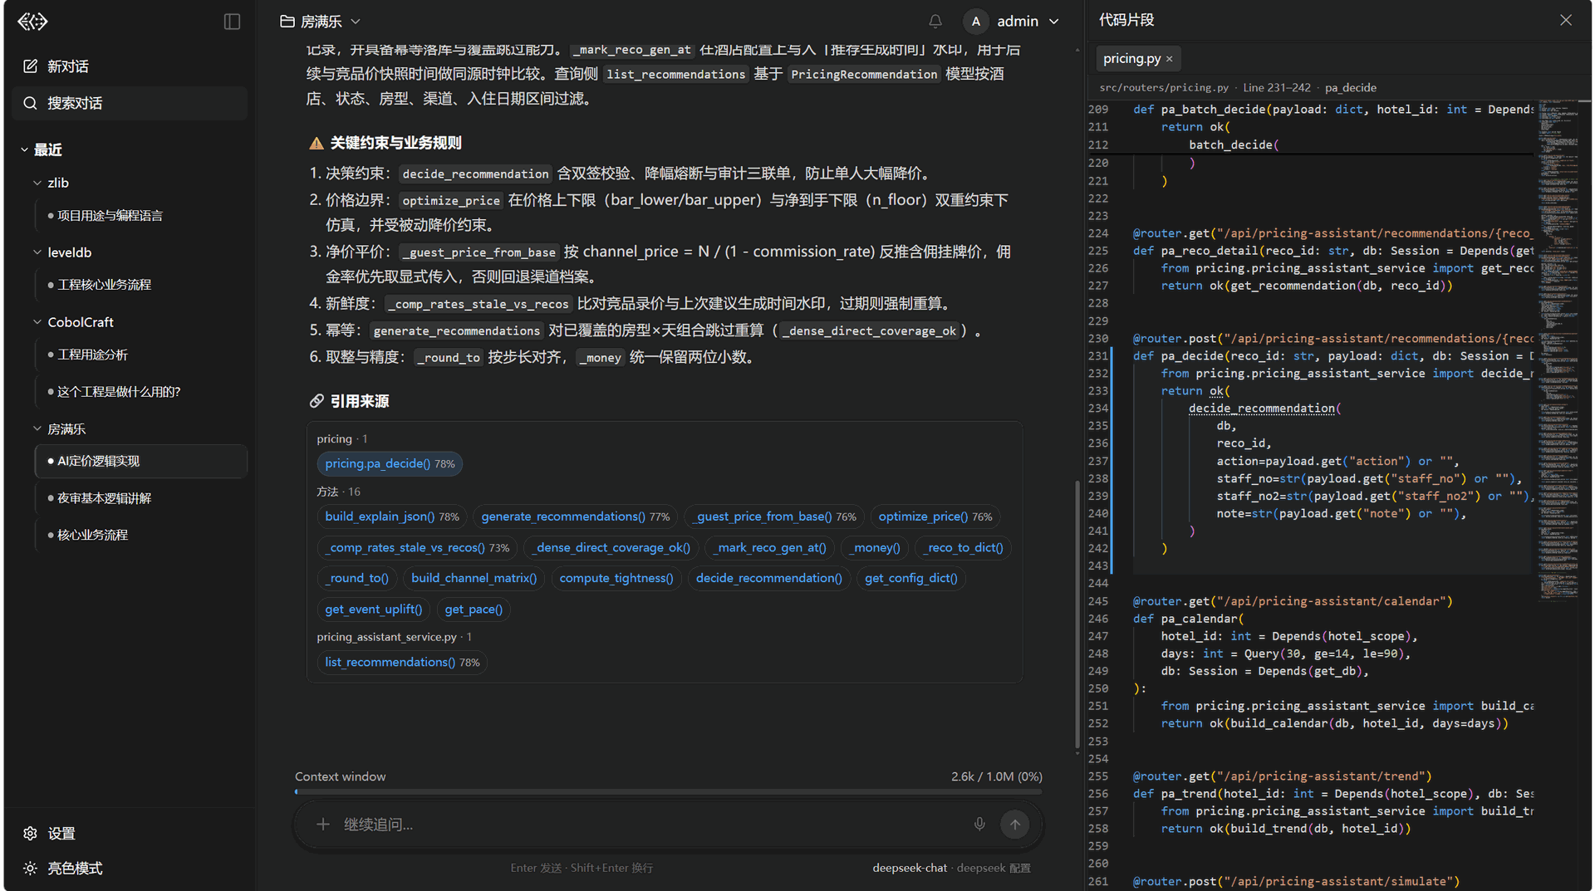Open the 这个工程是做什么用的? conversation
Screen dimensions: 1595x891
coord(141,392)
